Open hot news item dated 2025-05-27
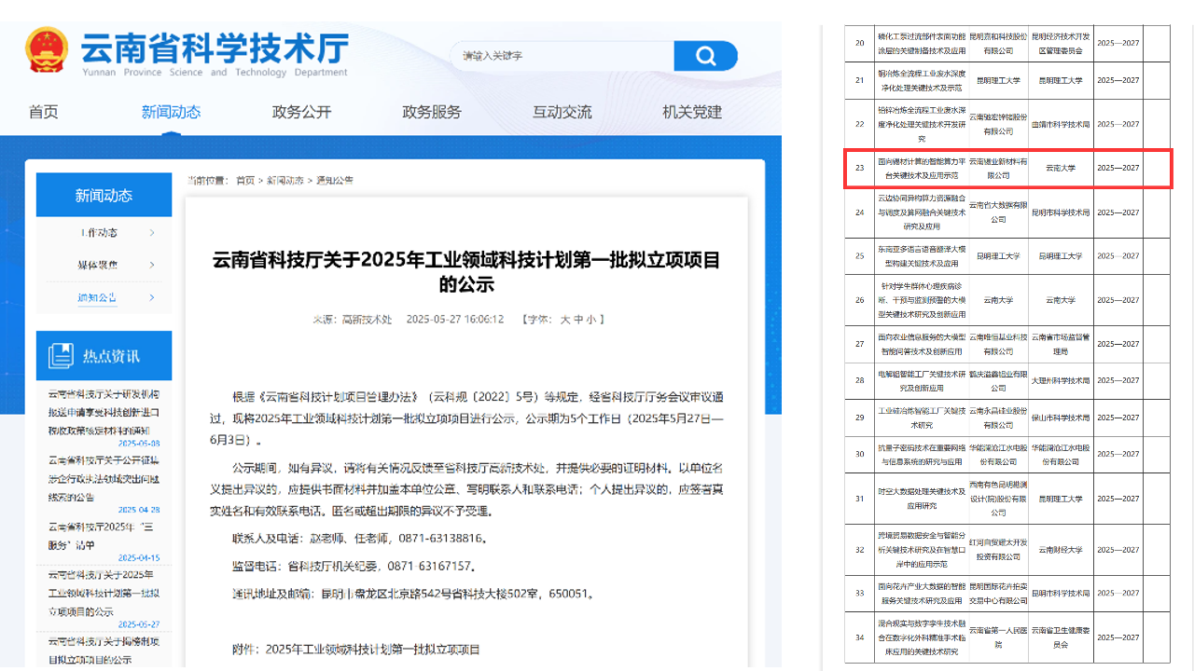This screenshot has width=1194, height=671. tap(104, 593)
